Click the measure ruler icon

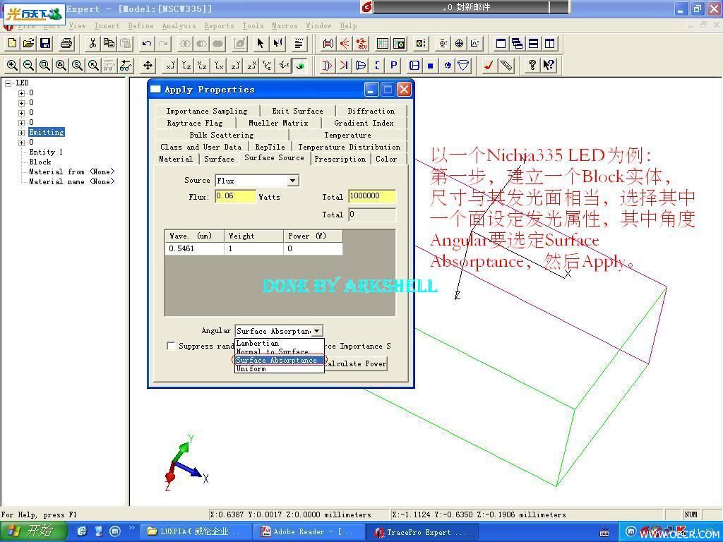(x=506, y=66)
